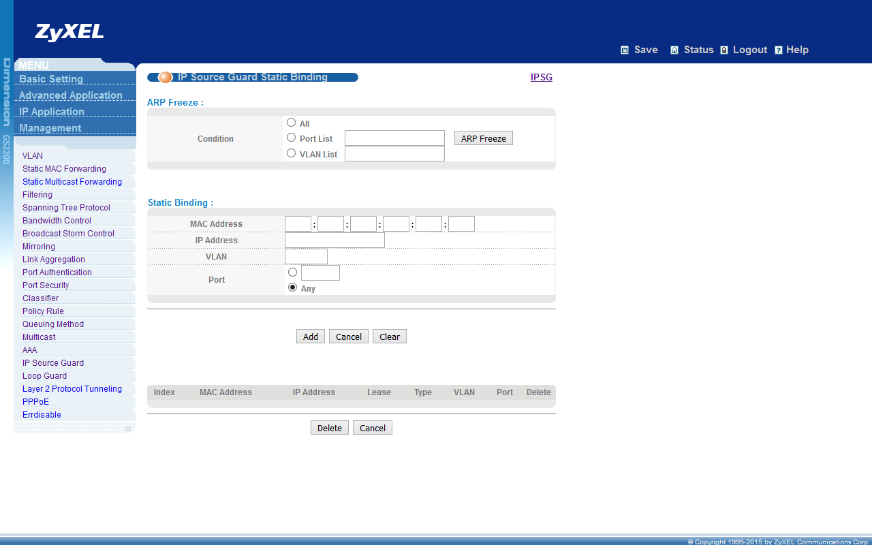The width and height of the screenshot is (872, 545).
Task: Open the Advanced Application menu
Action: (71, 95)
